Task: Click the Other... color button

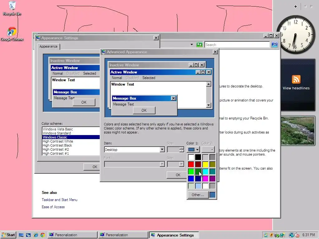Action: (x=198, y=195)
